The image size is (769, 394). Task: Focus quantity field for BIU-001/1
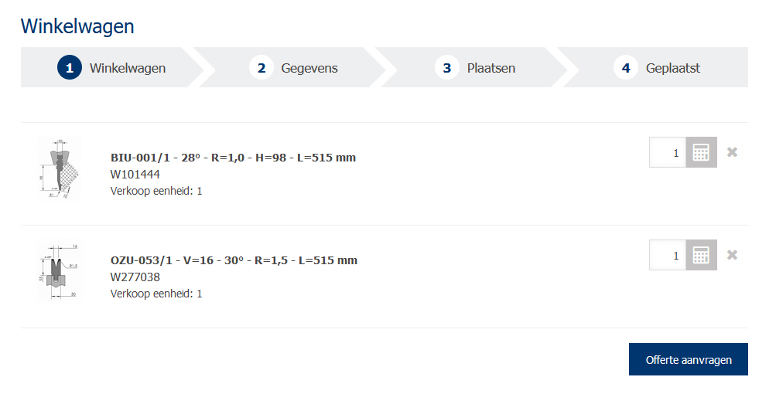(668, 152)
